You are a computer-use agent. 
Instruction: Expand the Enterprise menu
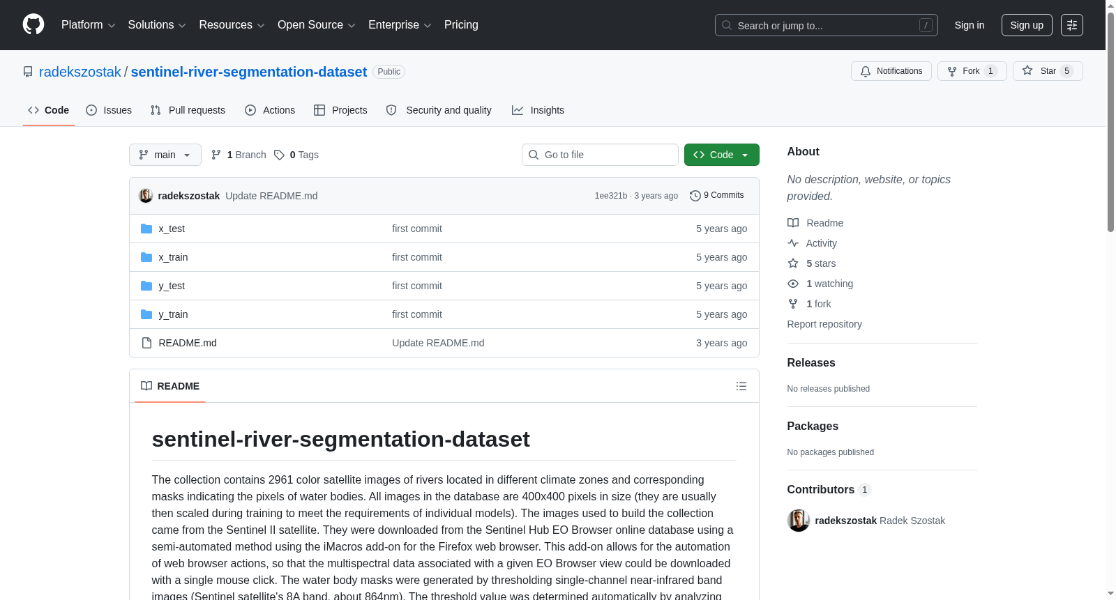[x=400, y=25]
